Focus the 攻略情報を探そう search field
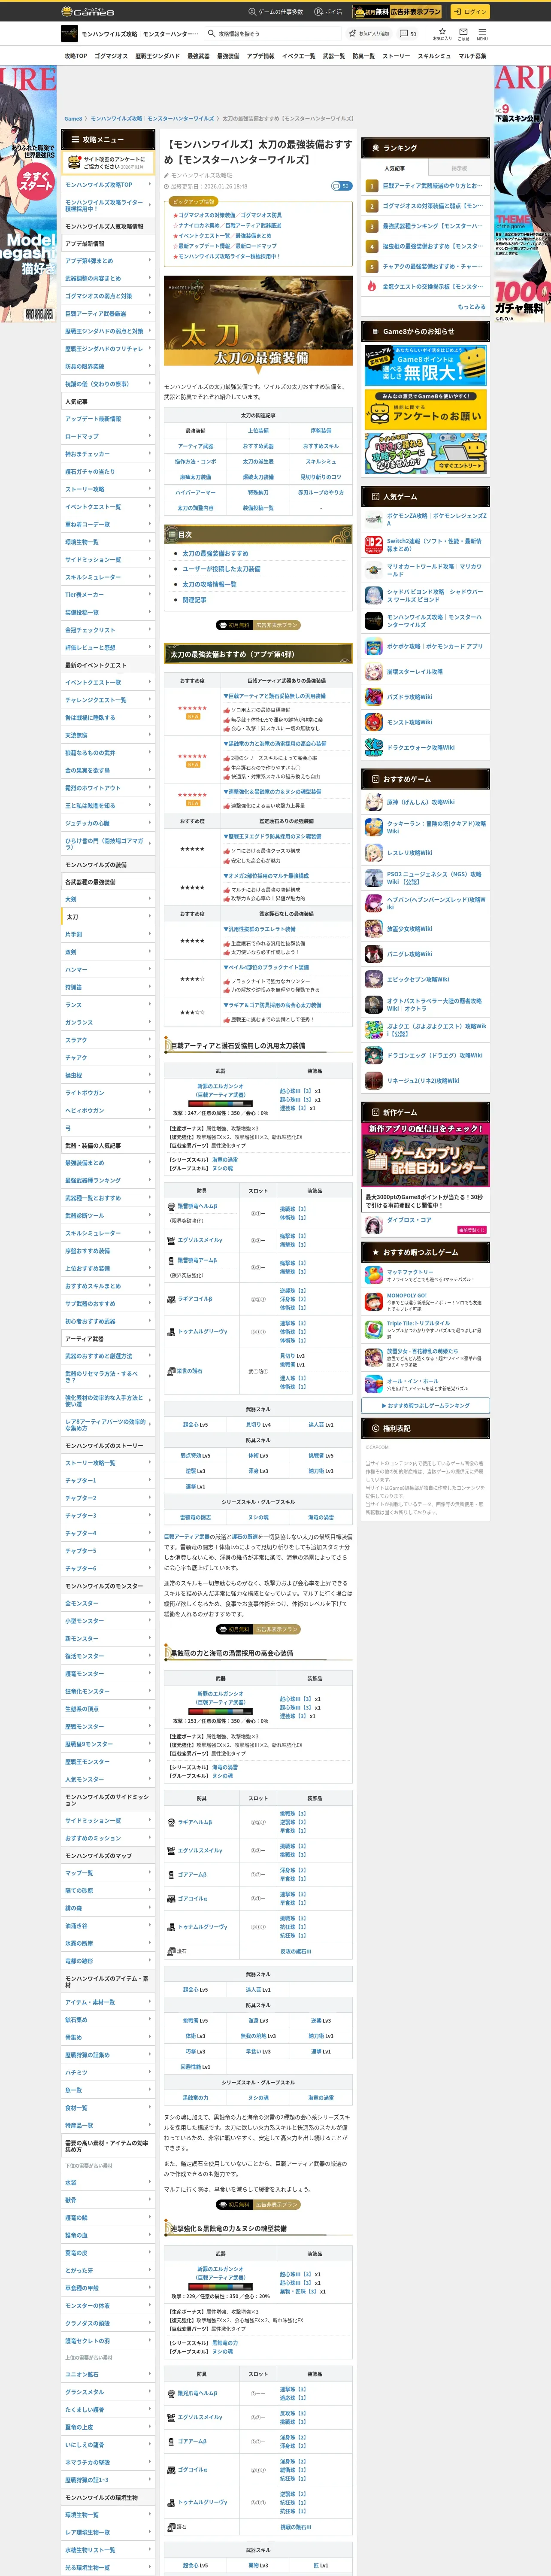The height and width of the screenshot is (2576, 551). point(273,33)
